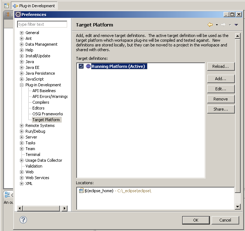245x231 pixels.
Task: Click the Outline view icon behind dialog
Action: 7,195
